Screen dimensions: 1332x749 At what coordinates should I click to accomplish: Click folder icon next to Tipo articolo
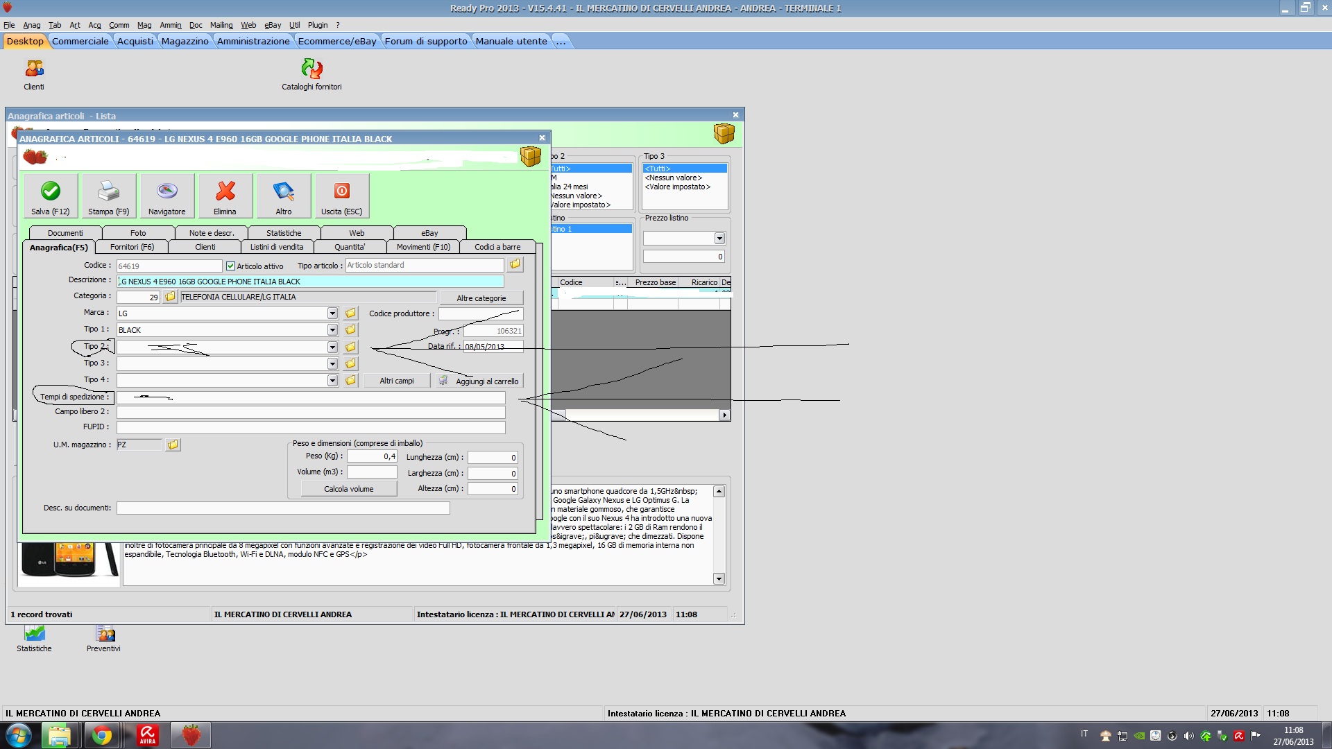click(515, 265)
